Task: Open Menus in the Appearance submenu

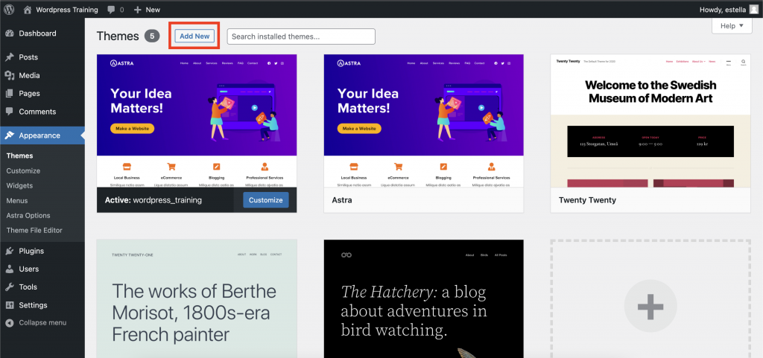Action: (x=17, y=201)
